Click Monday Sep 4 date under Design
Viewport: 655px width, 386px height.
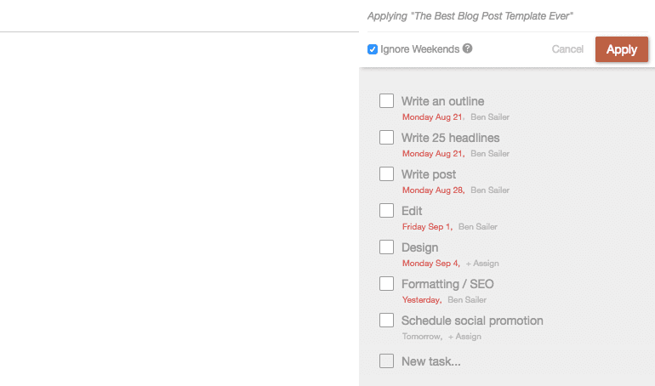[430, 264]
